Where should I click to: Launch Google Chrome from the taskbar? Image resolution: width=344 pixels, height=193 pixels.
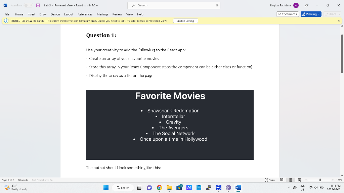click(x=159, y=188)
